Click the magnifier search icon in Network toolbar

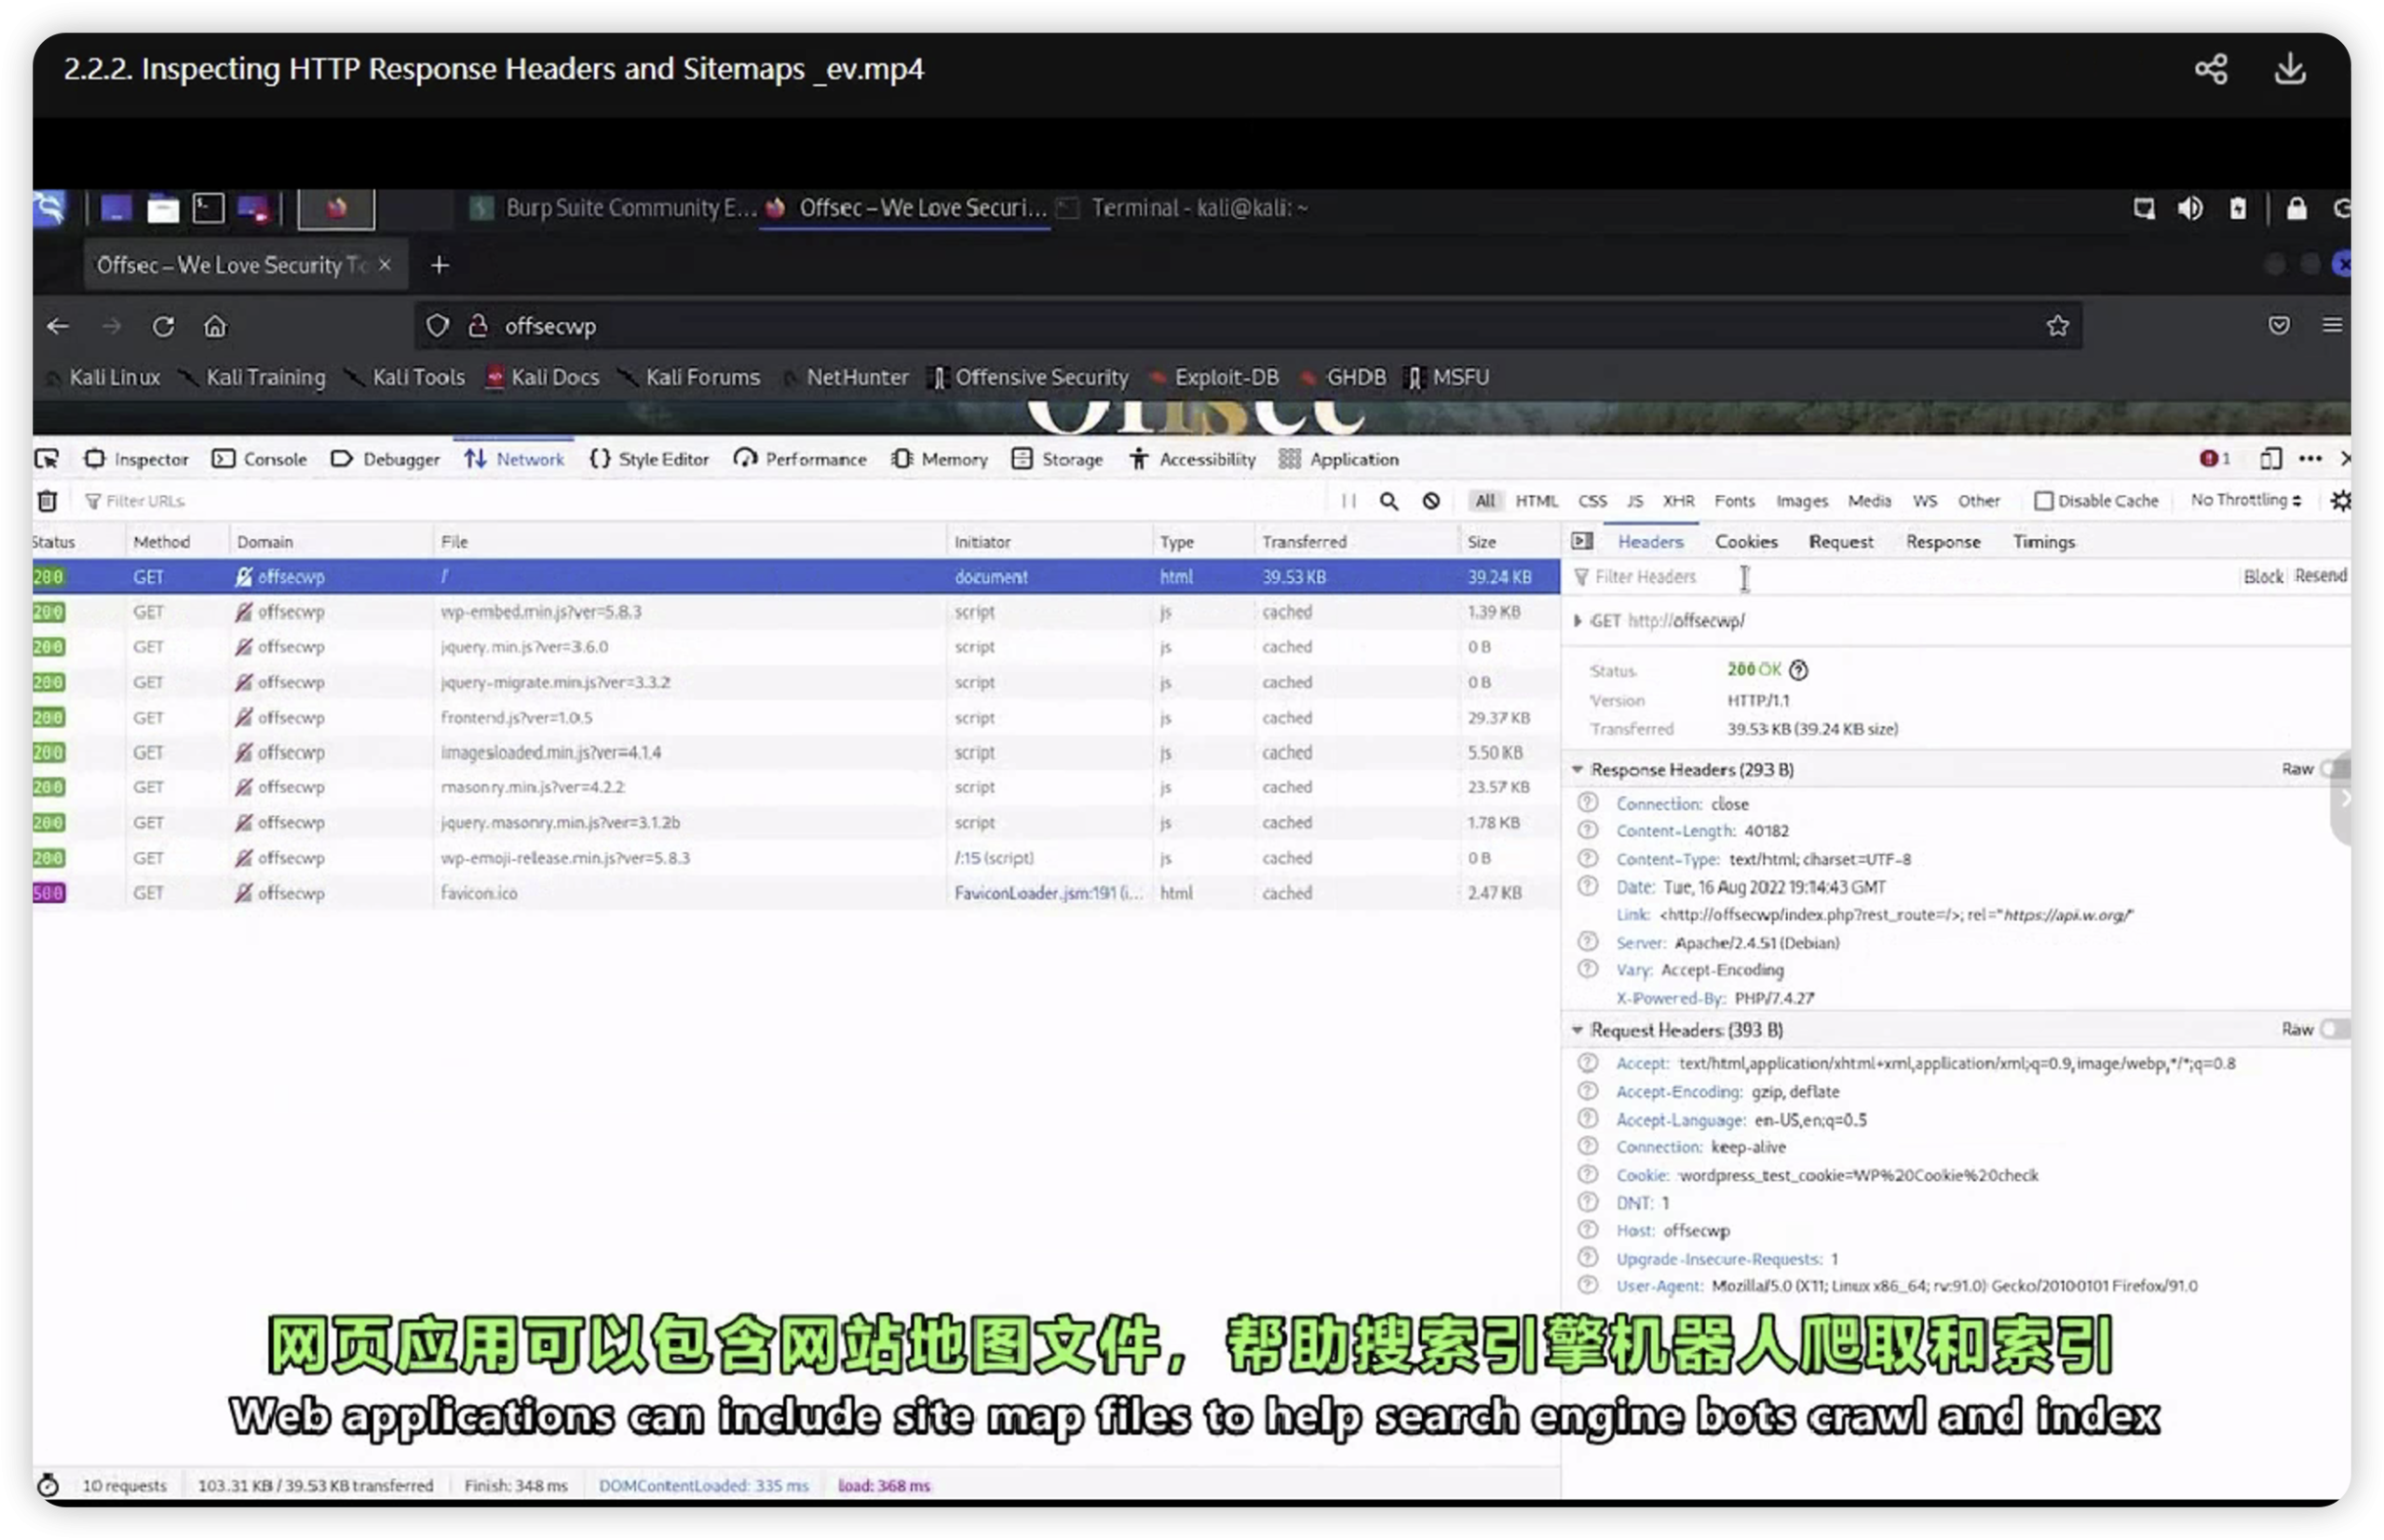tap(1388, 501)
